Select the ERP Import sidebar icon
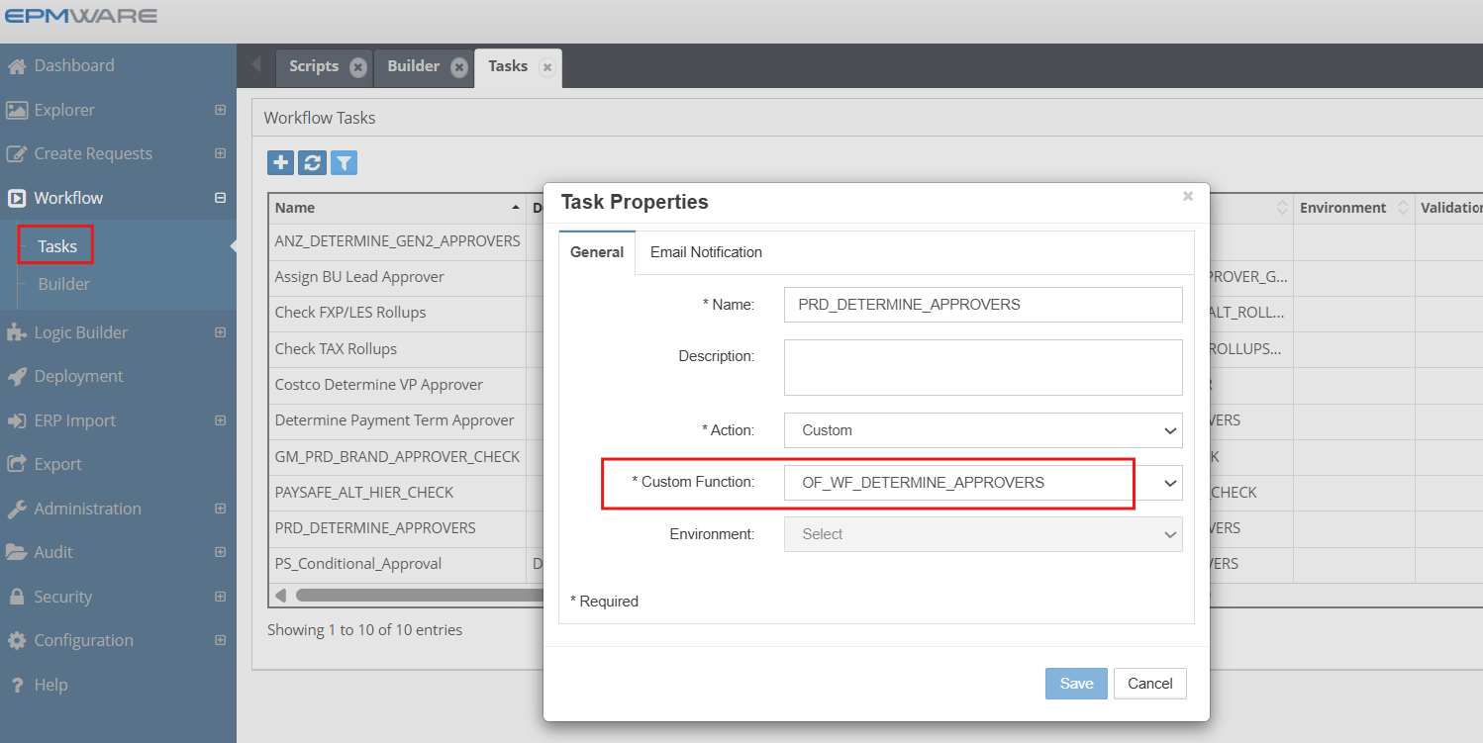 pos(21,420)
